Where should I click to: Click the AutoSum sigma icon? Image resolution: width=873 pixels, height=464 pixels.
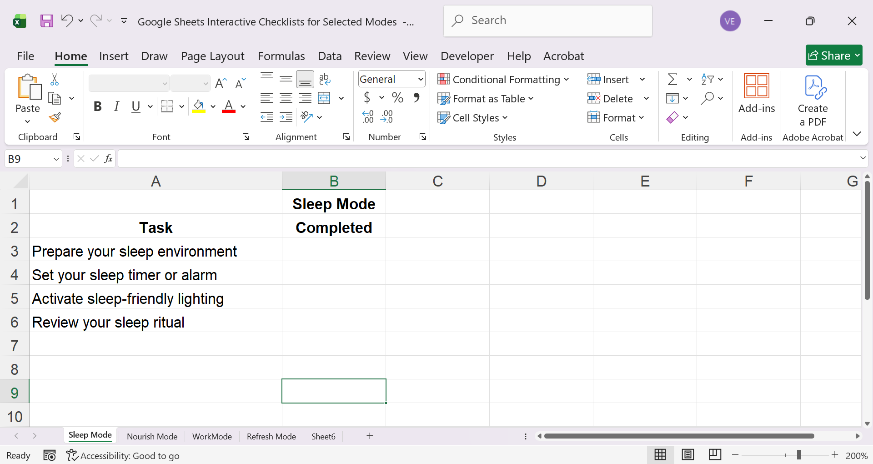(672, 80)
